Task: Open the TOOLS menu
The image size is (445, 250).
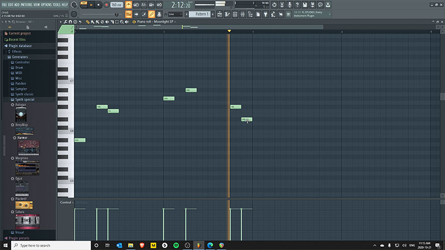Action: point(56,5)
